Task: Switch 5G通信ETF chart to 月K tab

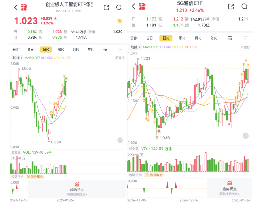Action: point(198,38)
